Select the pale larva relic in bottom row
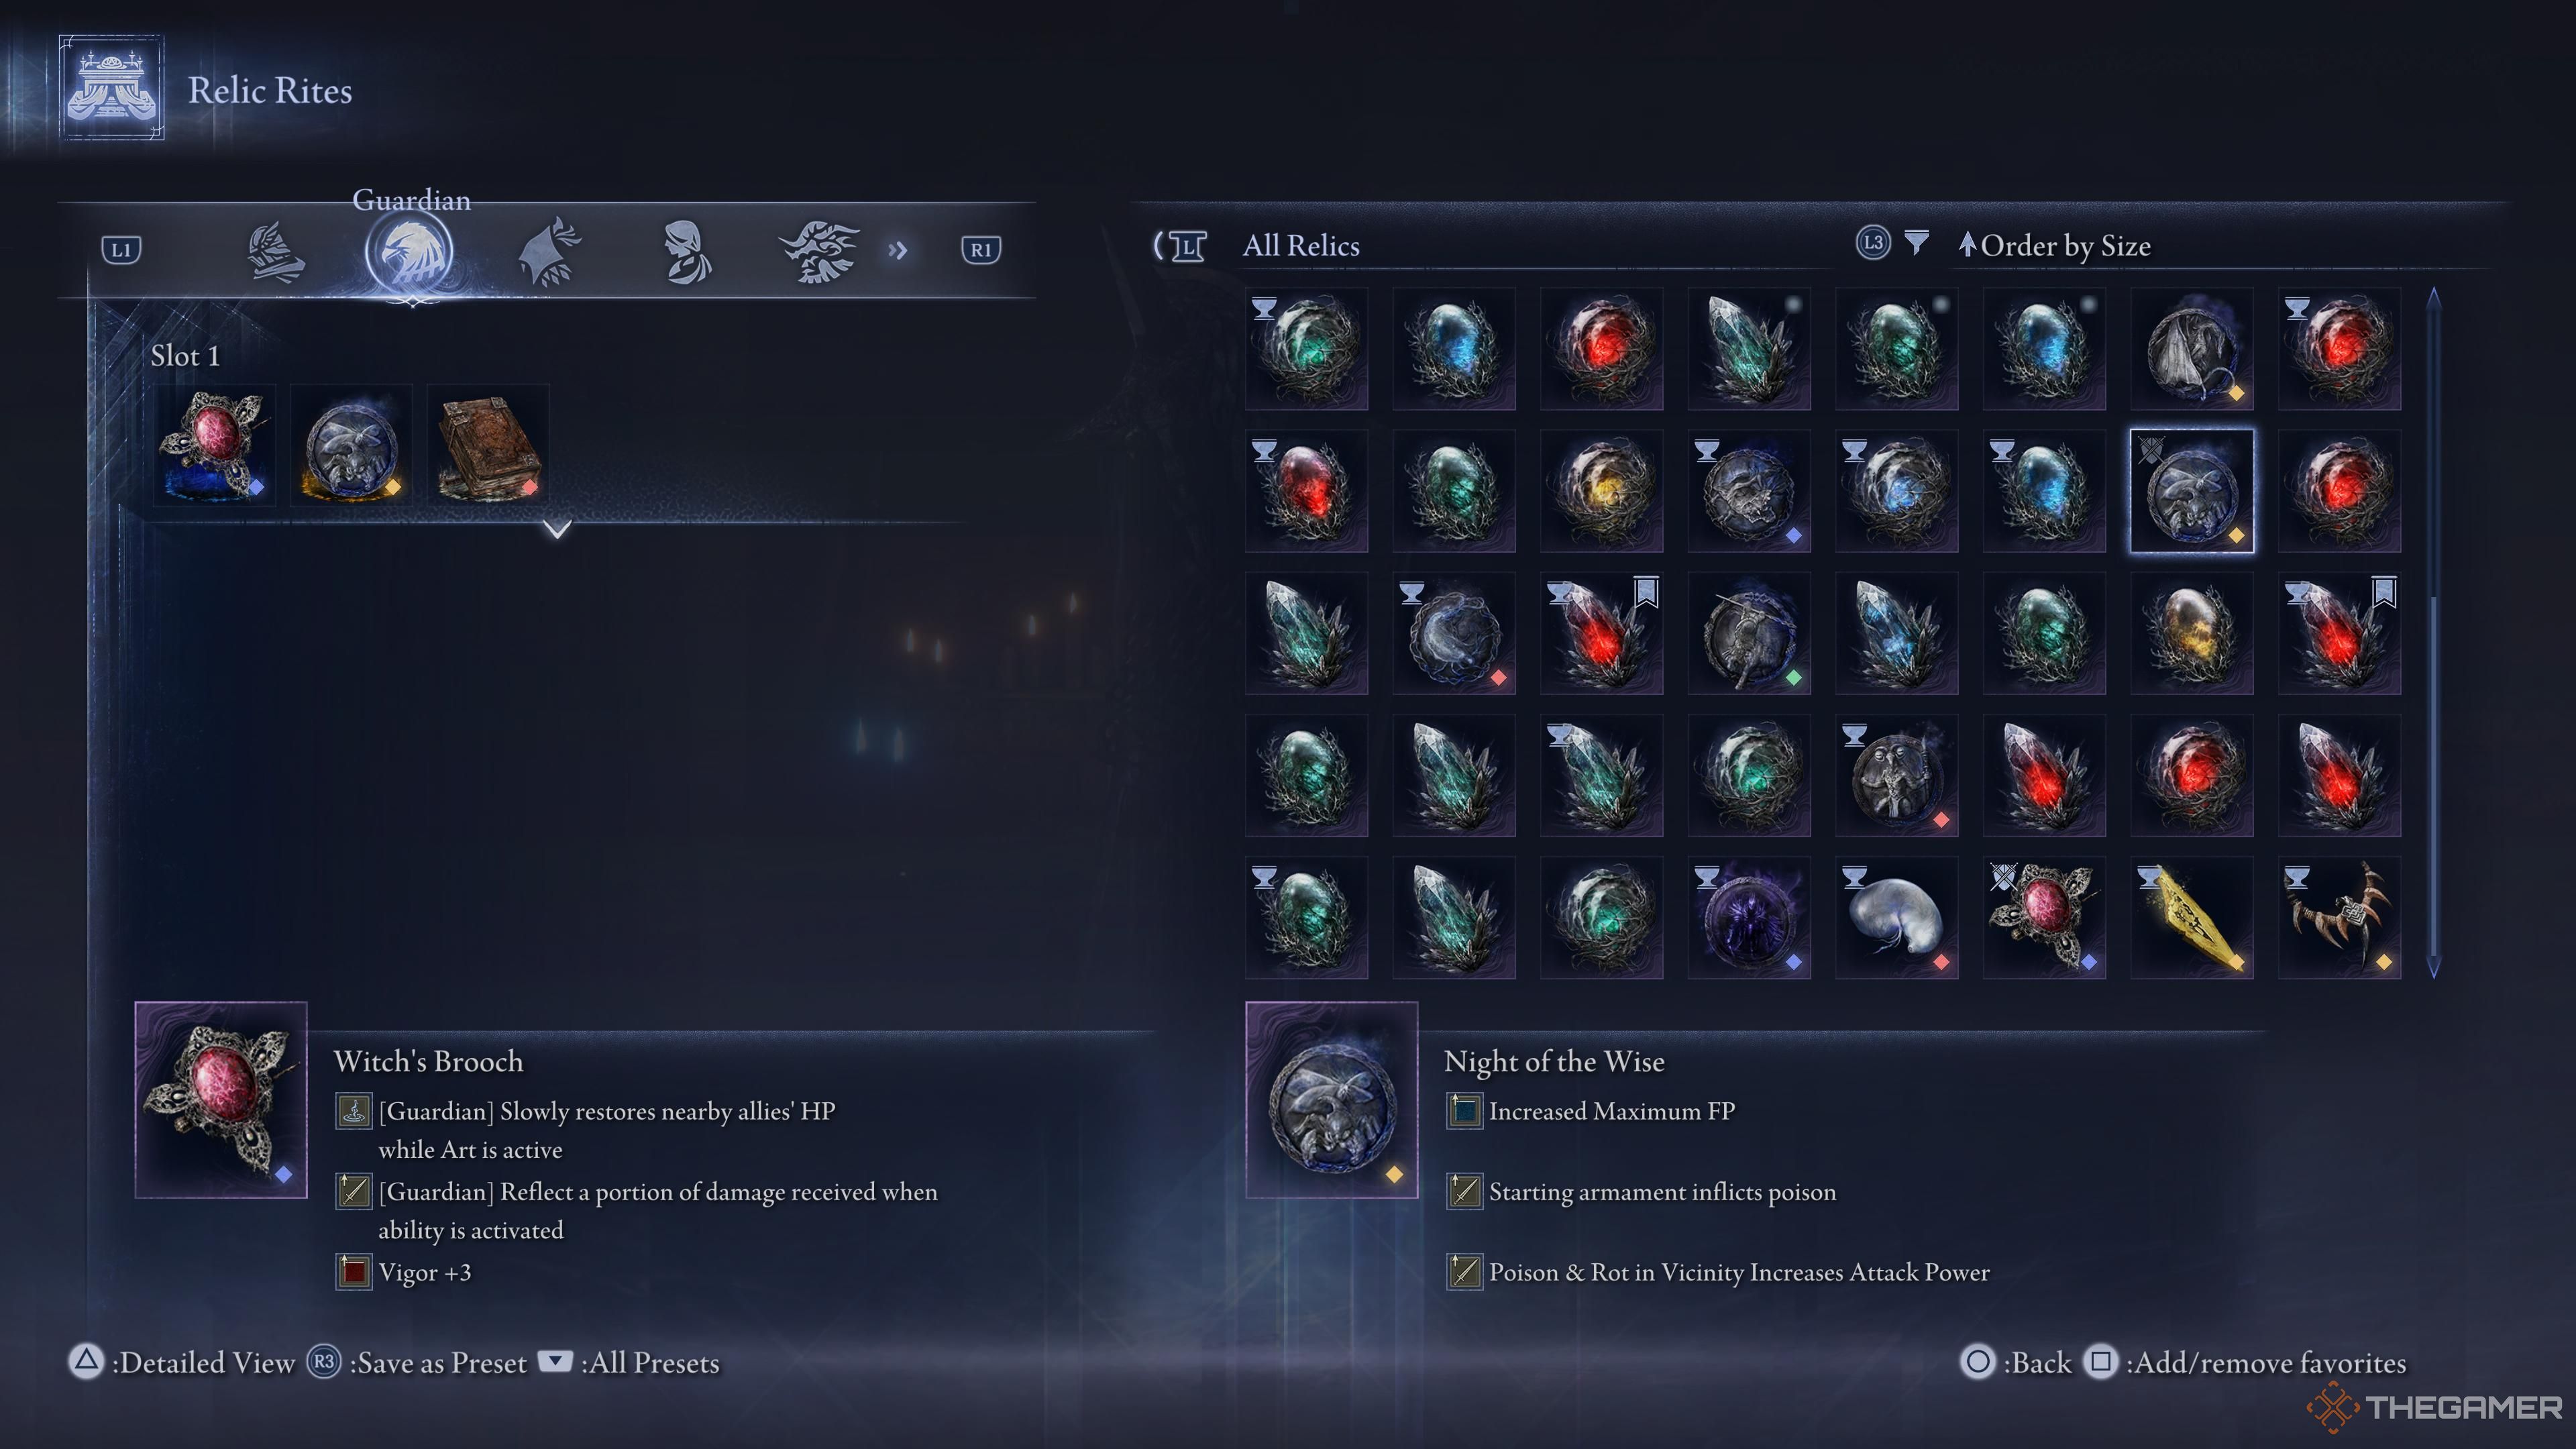Image resolution: width=2576 pixels, height=1449 pixels. pyautogui.click(x=1897, y=918)
